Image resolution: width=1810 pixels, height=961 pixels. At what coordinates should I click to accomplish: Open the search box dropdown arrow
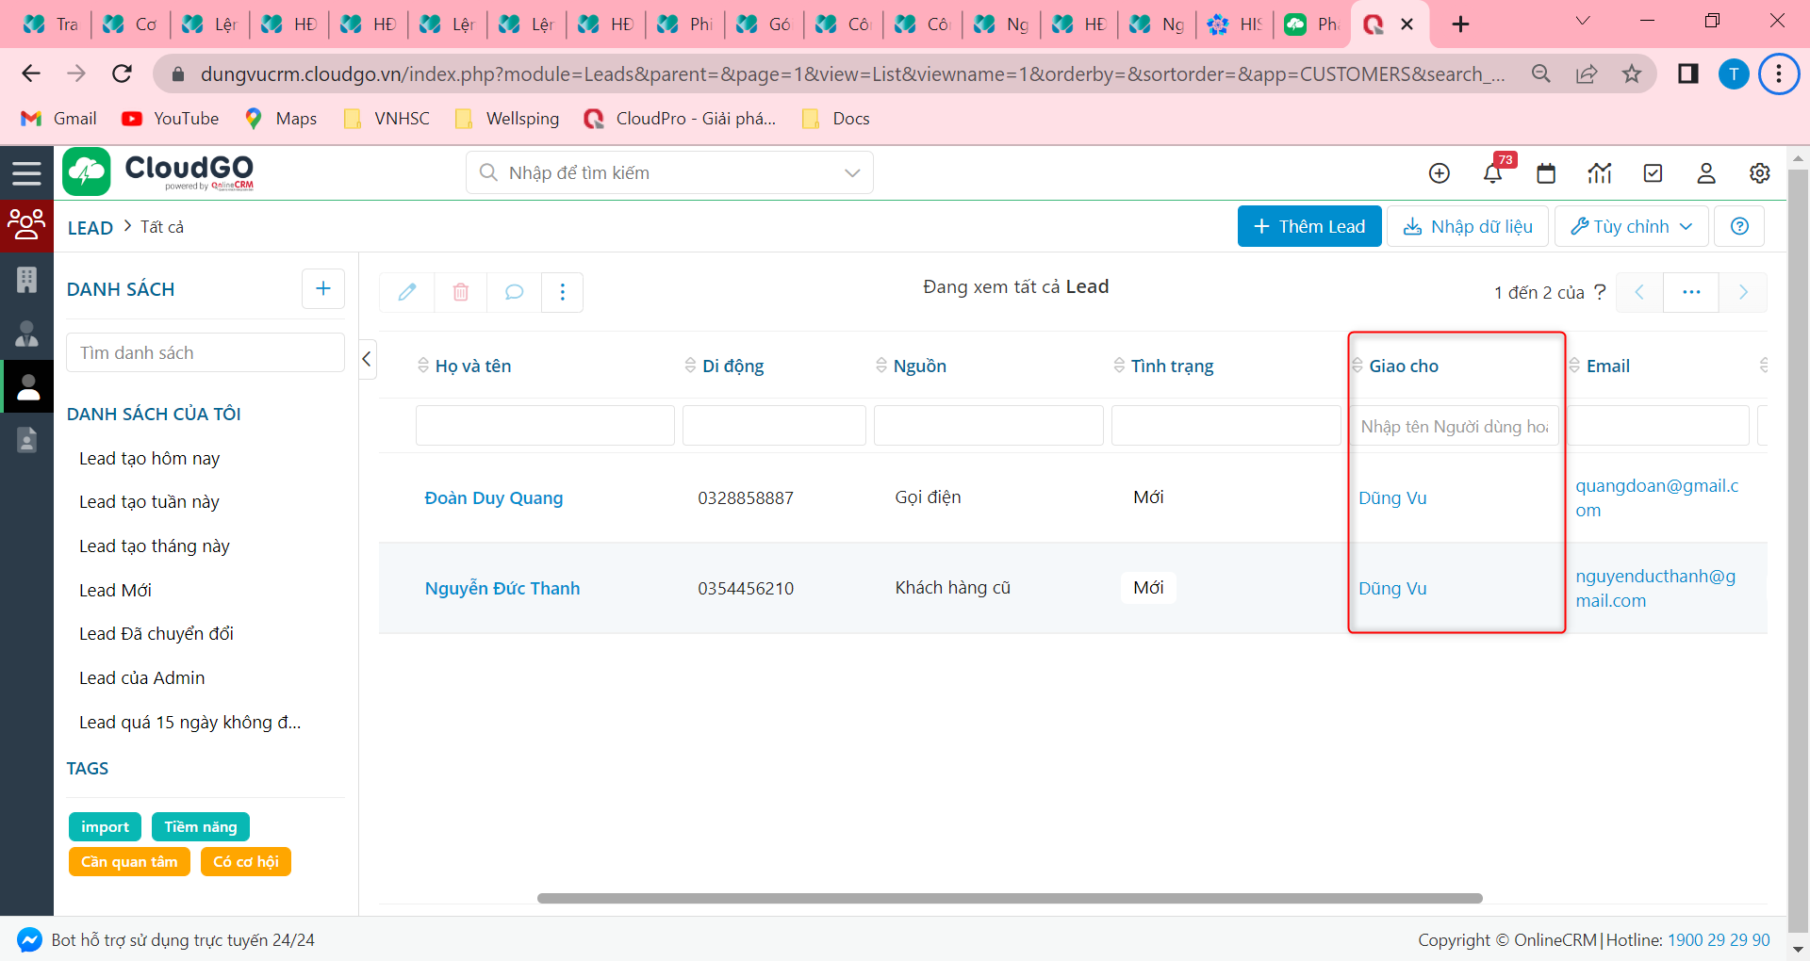click(852, 173)
